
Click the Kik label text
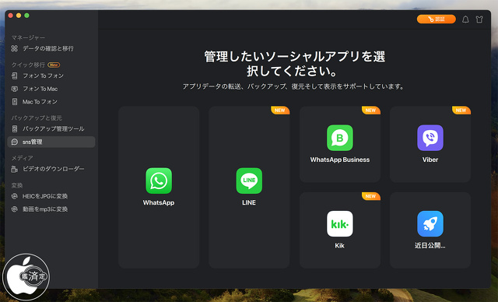click(x=339, y=245)
